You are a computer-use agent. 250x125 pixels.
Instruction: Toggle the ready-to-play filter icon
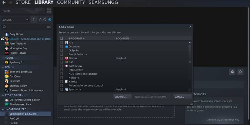click(50, 20)
